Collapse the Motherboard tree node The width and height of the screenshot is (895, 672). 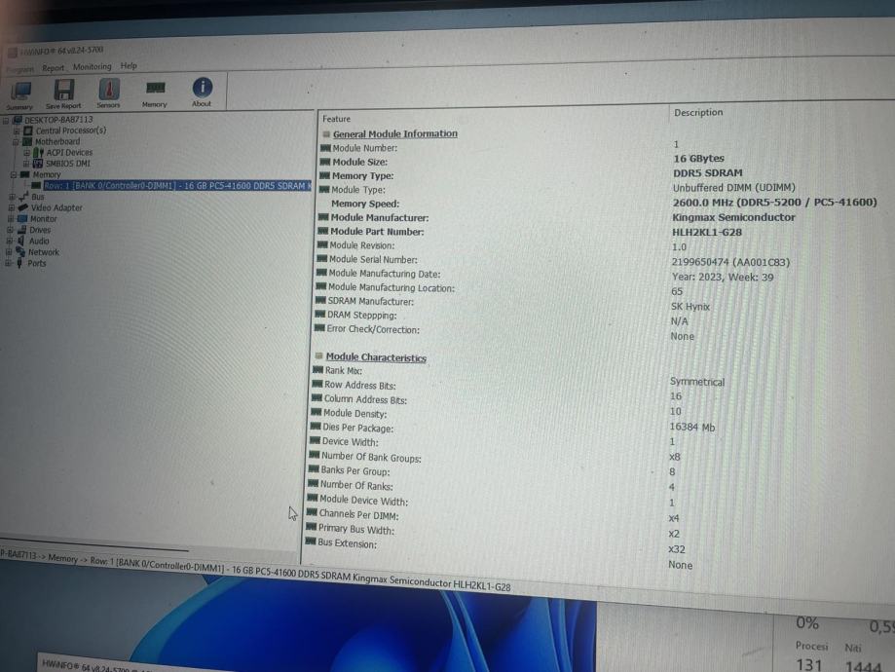coord(16,142)
